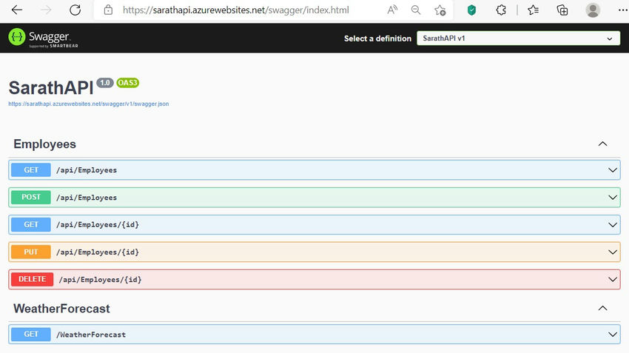Collapse the Employees section
The height and width of the screenshot is (353, 629).
click(602, 144)
